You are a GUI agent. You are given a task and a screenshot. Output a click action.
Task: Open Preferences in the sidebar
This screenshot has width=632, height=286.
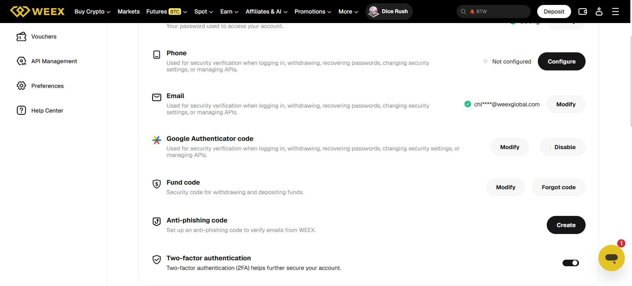(x=47, y=86)
